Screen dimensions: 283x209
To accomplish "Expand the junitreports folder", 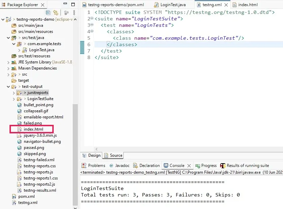I will click(14, 93).
